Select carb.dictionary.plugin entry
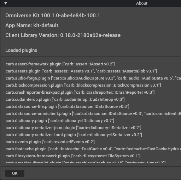Viewport: 181px width, 181px height. [60, 121]
